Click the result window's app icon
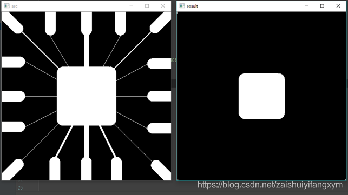 (182, 6)
